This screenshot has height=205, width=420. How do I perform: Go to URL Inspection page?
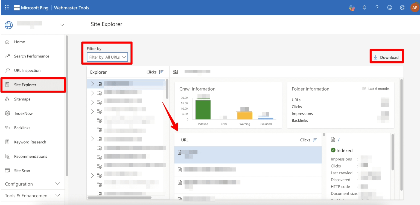tap(27, 70)
